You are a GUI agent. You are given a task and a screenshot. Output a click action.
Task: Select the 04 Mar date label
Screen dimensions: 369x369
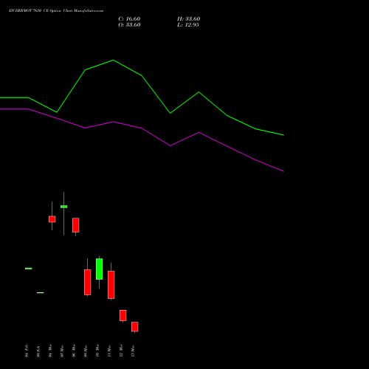(50, 351)
